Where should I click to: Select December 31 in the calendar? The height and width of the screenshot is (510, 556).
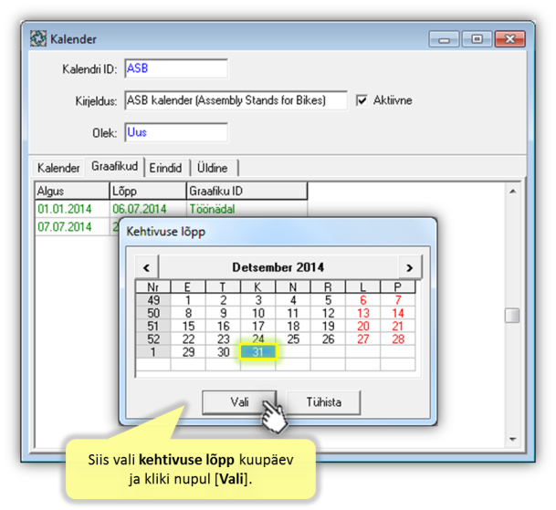pos(257,352)
